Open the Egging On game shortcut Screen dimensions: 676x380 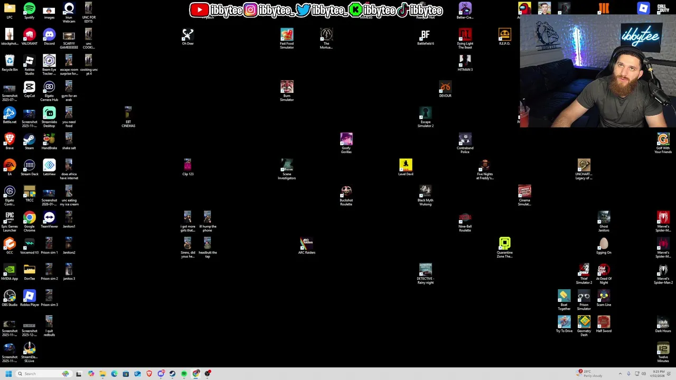[x=604, y=246]
